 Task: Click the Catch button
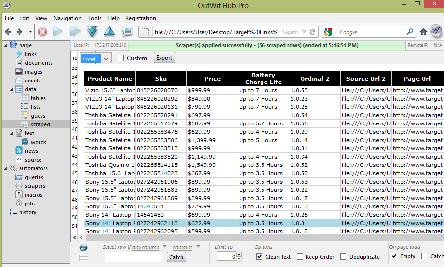176,257
